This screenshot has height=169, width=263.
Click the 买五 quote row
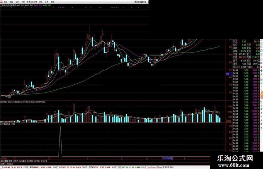pos(246,42)
